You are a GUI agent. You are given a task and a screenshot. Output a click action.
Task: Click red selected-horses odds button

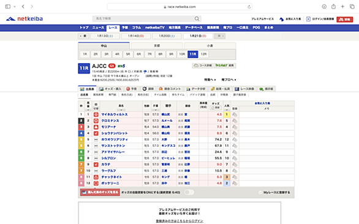coord(100,192)
